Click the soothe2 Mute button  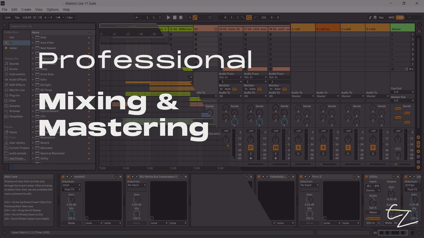tap(71, 223)
